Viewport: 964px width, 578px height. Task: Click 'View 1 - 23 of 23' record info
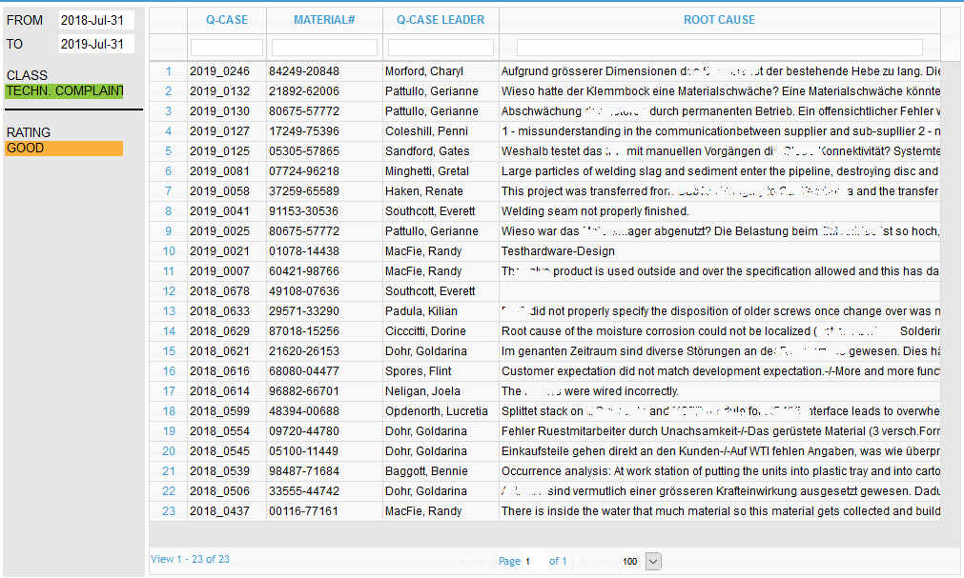tap(190, 559)
